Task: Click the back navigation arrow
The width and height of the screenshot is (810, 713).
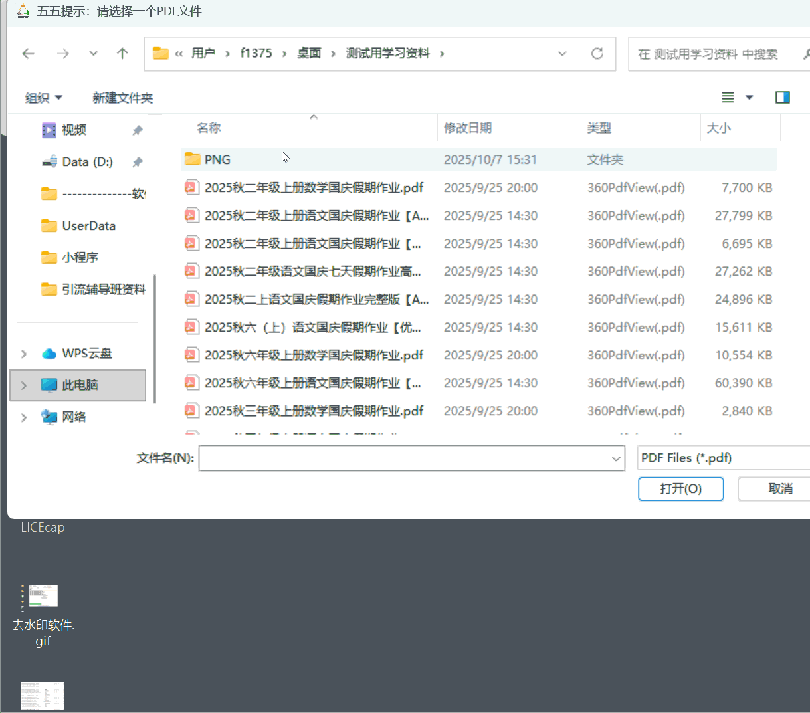Action: [28, 53]
